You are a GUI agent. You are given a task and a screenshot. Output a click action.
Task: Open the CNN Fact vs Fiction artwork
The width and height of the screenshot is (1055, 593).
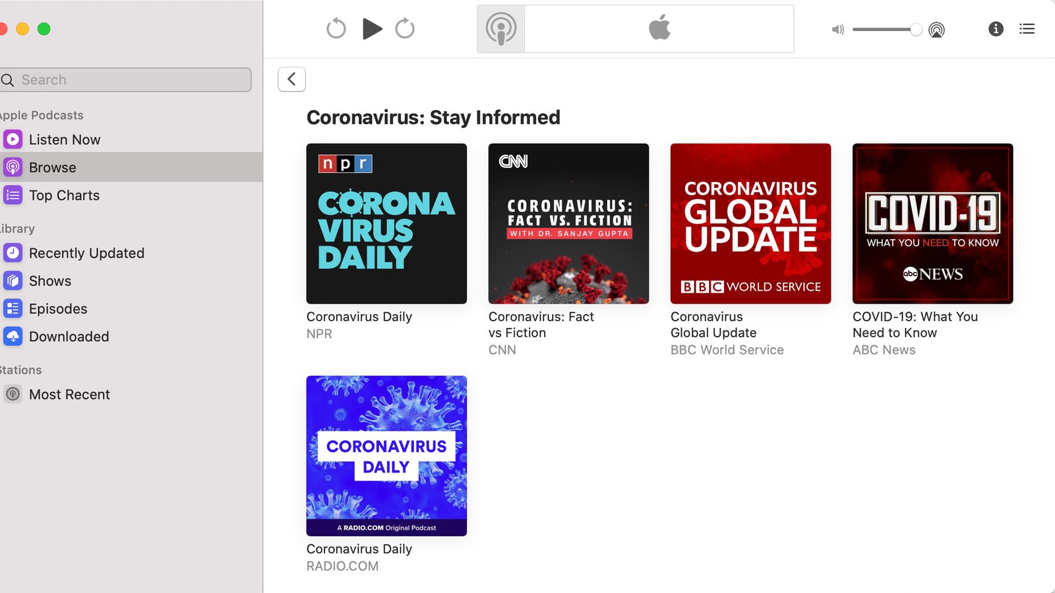568,223
